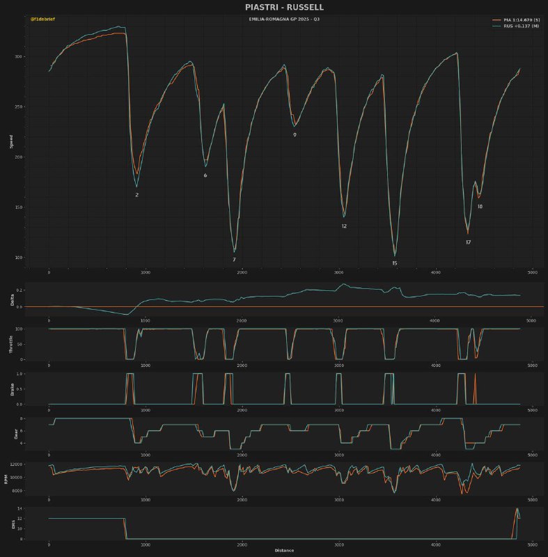Click the 'PIASTRI - RUSSELL' chart title
The image size is (548, 557).
(284, 8)
